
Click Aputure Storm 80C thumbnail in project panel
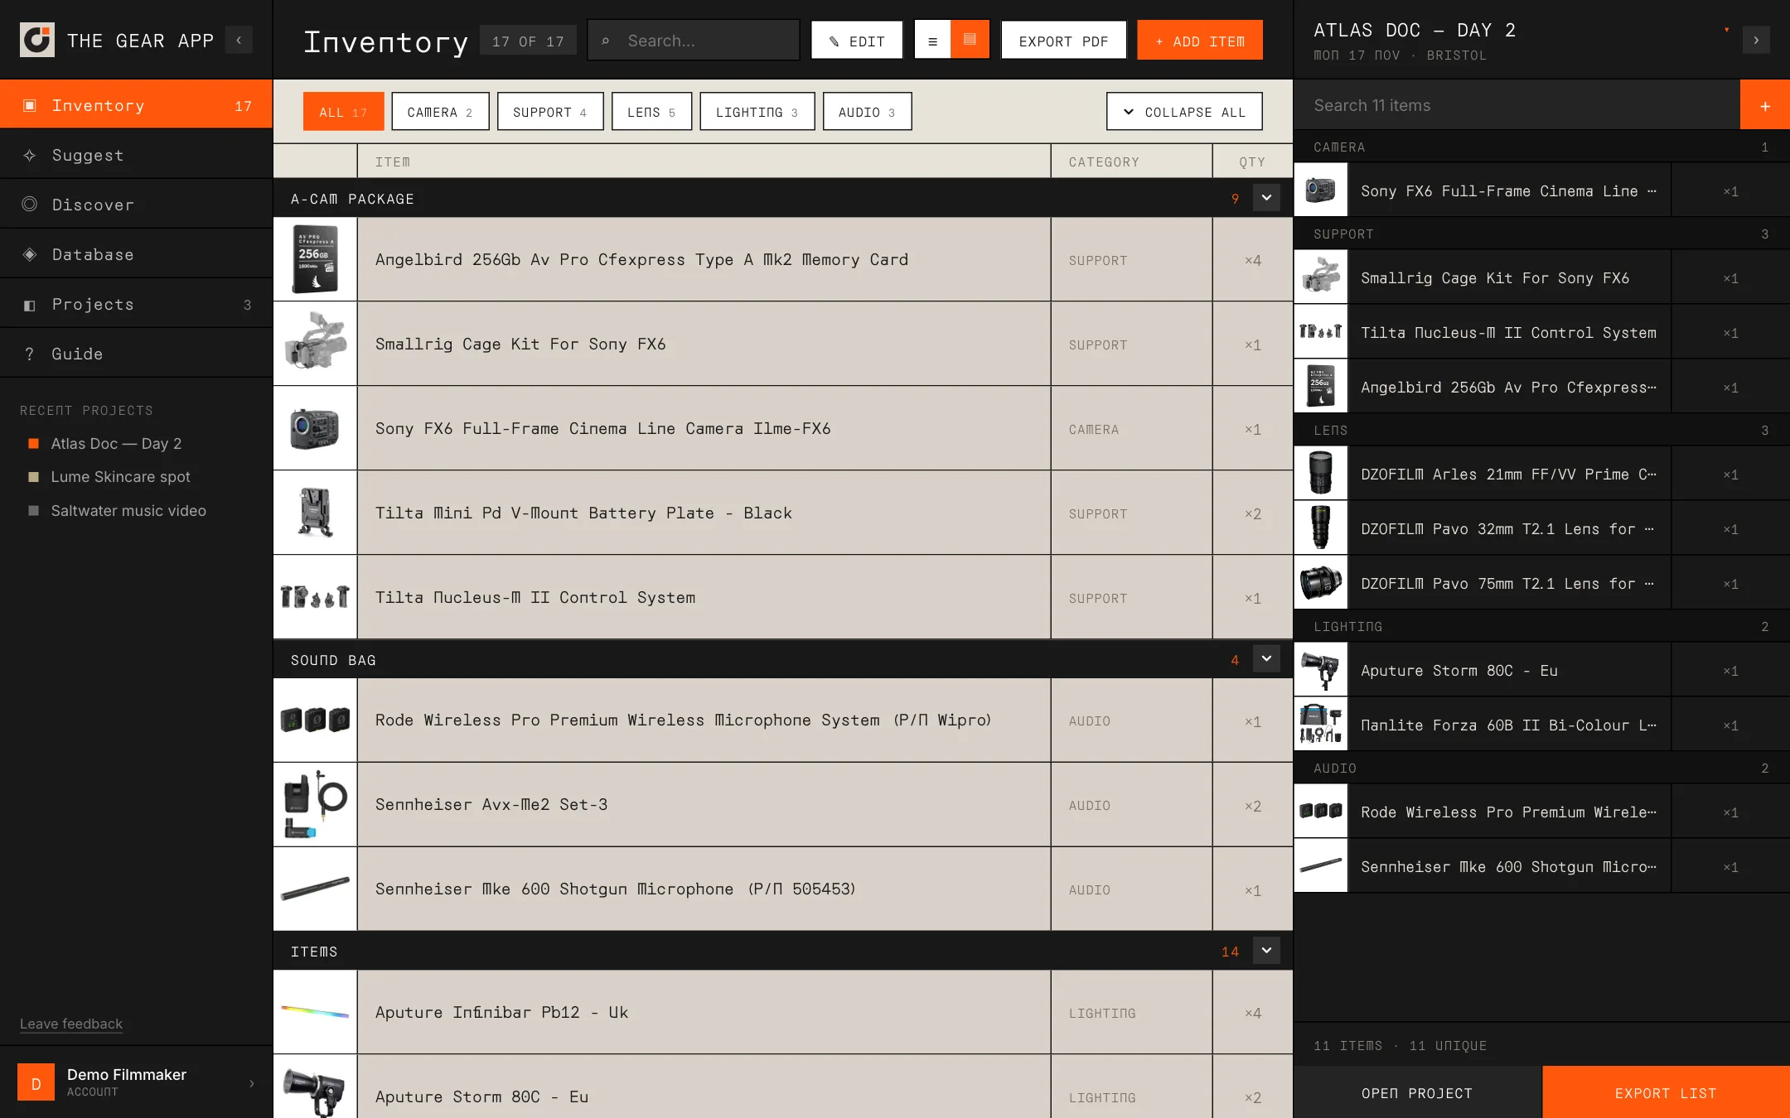click(x=1321, y=670)
